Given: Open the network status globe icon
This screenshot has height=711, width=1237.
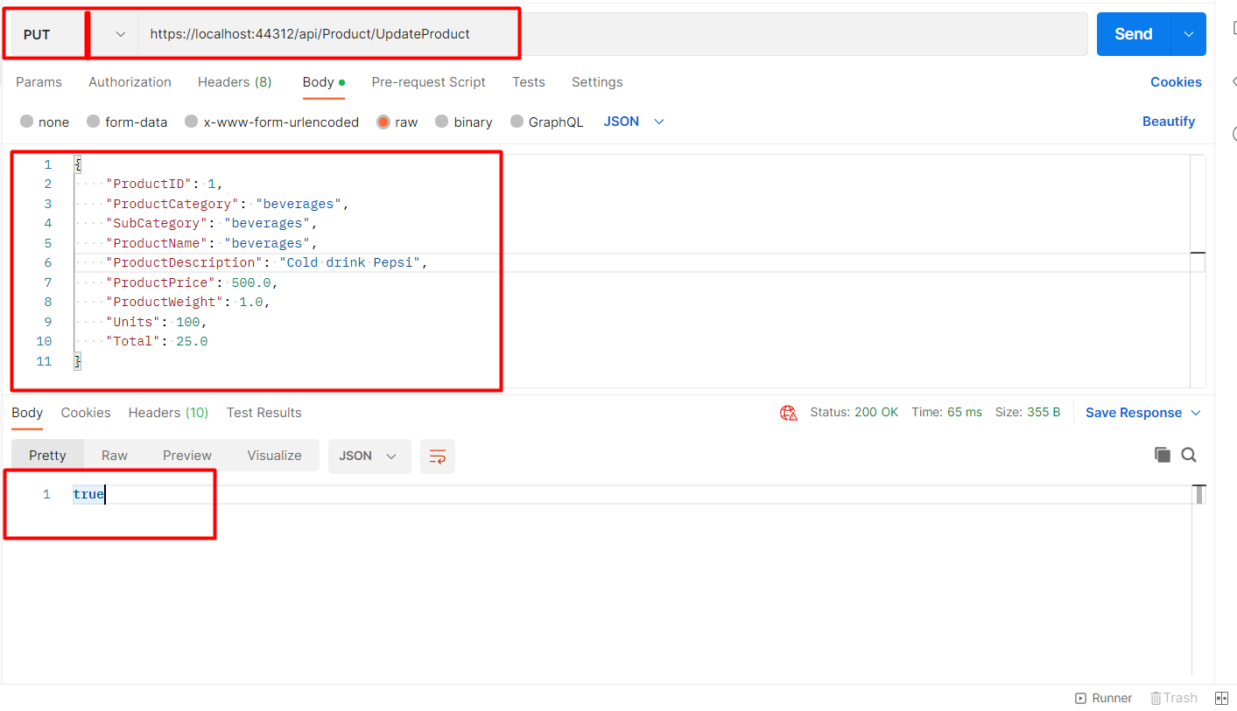Looking at the screenshot, I should coord(788,413).
